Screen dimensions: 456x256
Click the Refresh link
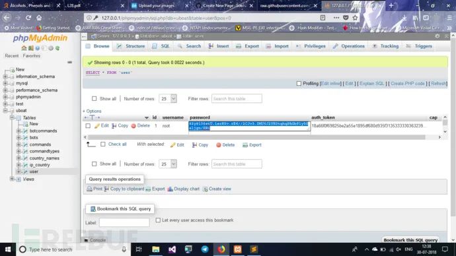(438, 84)
